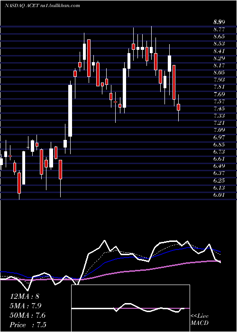The width and height of the screenshot is (237, 332).
Task: Click the 7.09 price axis label
Action: point(219,130)
